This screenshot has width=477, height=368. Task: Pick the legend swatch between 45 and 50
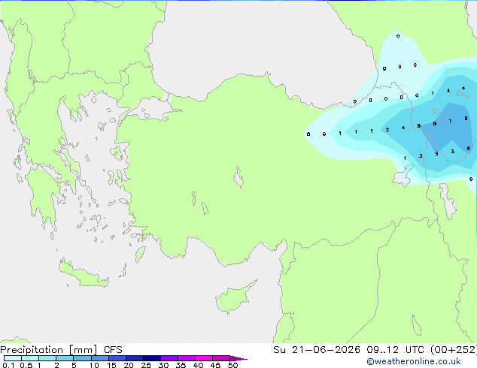click(x=221, y=358)
